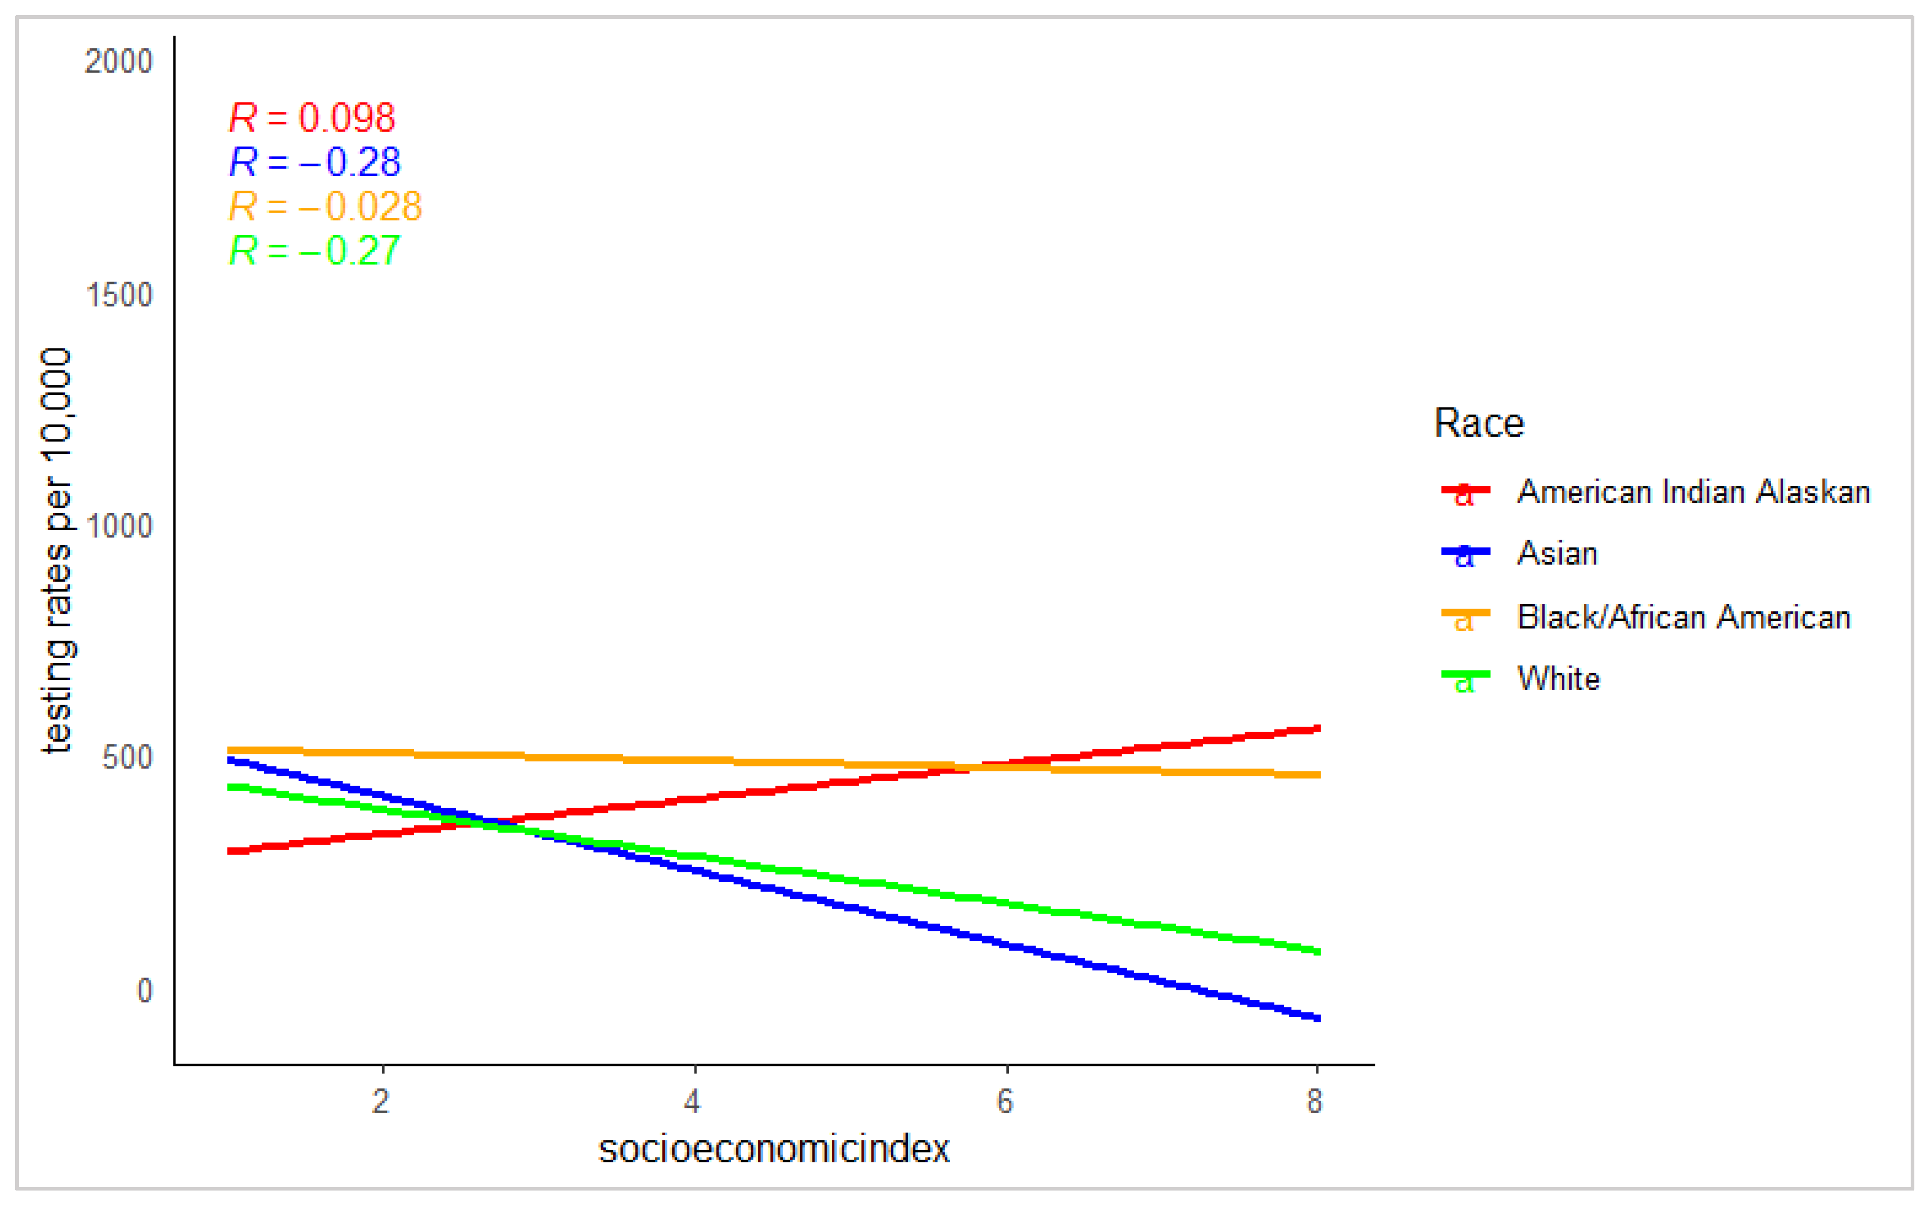Click the orange Black/African American legend key
The height and width of the screenshot is (1213, 1930).
tap(1465, 616)
